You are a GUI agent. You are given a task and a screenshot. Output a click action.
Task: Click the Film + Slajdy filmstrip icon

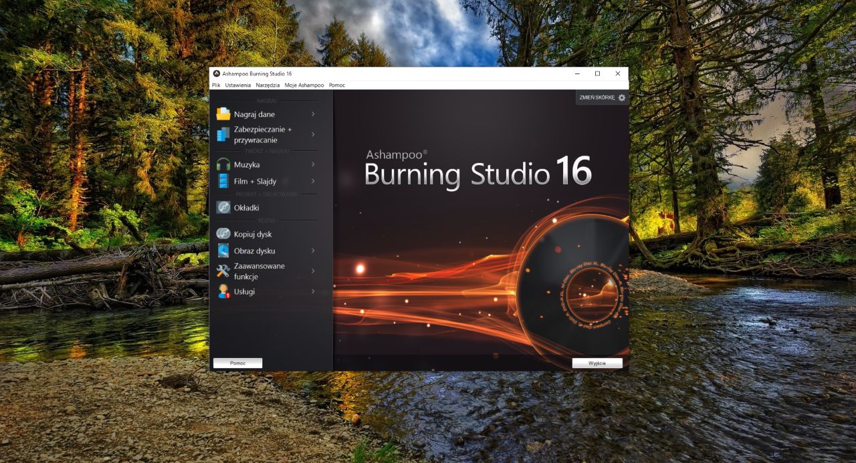tap(223, 181)
